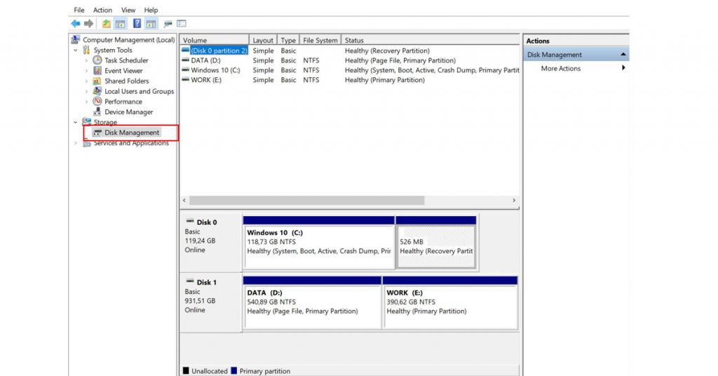The height and width of the screenshot is (376, 718).
Task: Select the Device Manager tree label
Action: [x=129, y=112]
